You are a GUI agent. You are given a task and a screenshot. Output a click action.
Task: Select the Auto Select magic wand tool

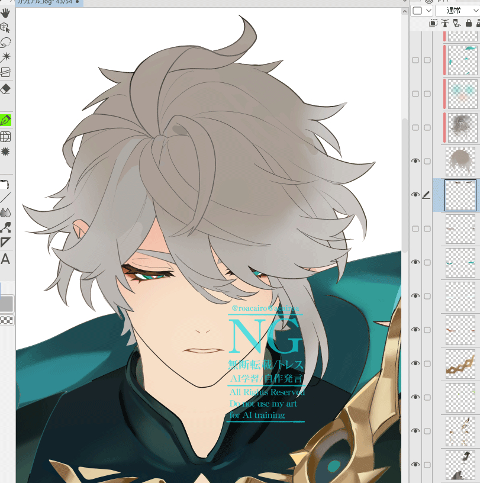[5, 57]
